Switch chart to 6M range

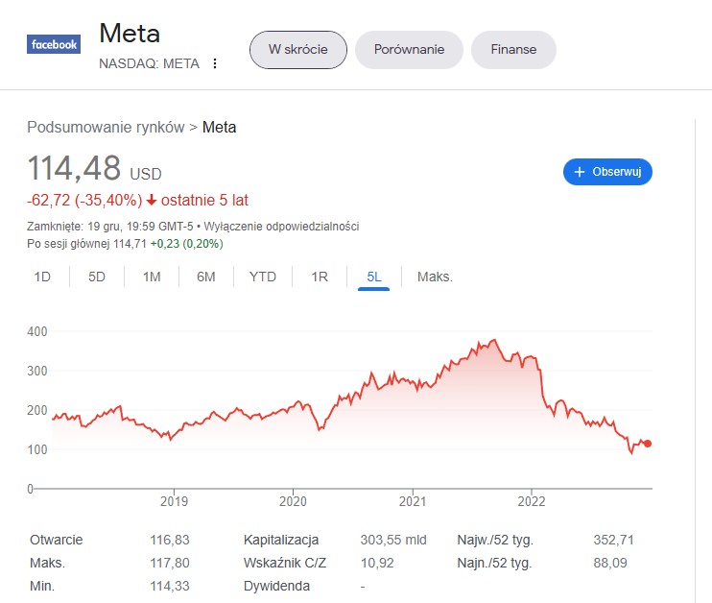(x=205, y=277)
